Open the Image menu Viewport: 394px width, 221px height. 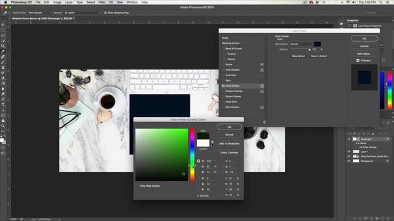57,2
